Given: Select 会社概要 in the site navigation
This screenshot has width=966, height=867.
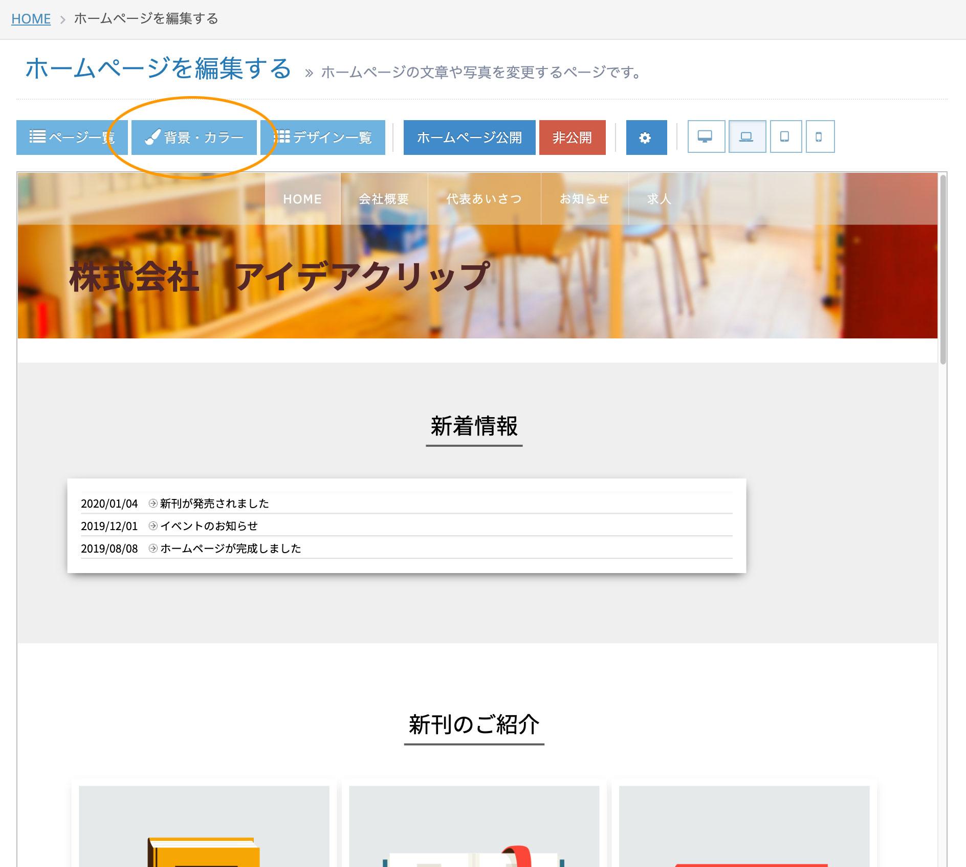Looking at the screenshot, I should pos(384,199).
